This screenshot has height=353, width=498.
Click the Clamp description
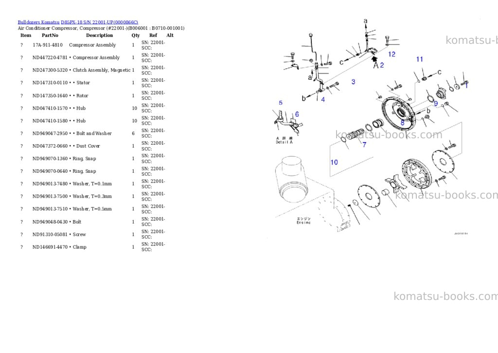coord(79,247)
